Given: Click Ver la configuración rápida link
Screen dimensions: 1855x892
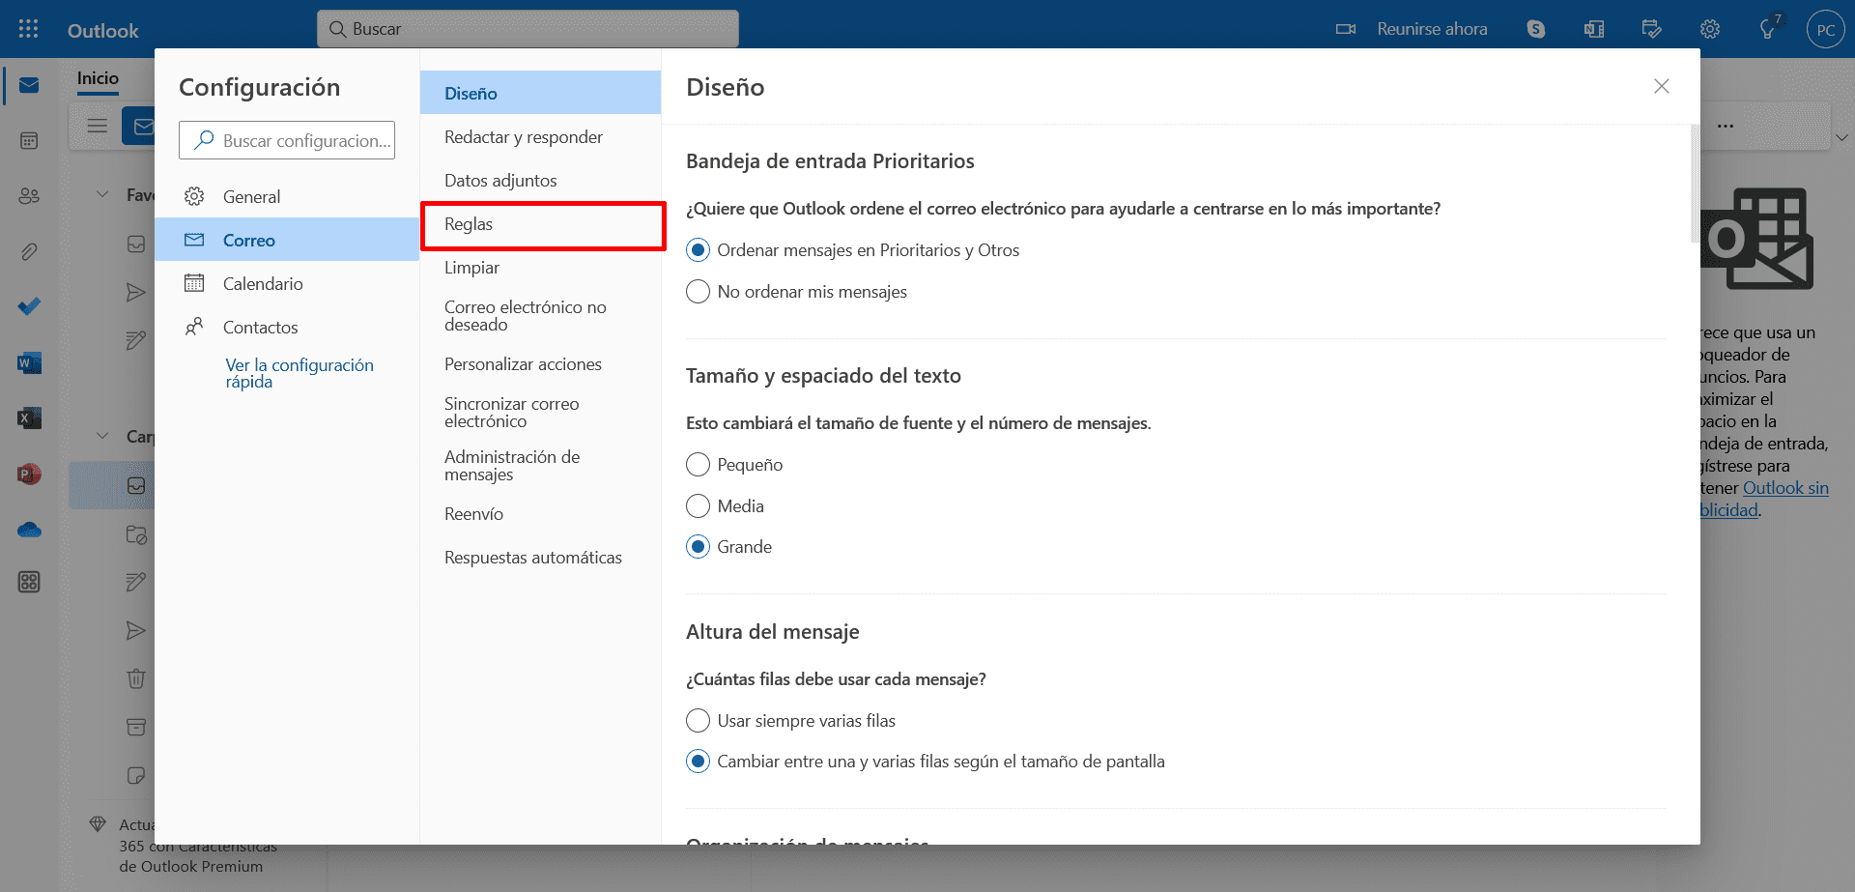Looking at the screenshot, I should click(300, 373).
